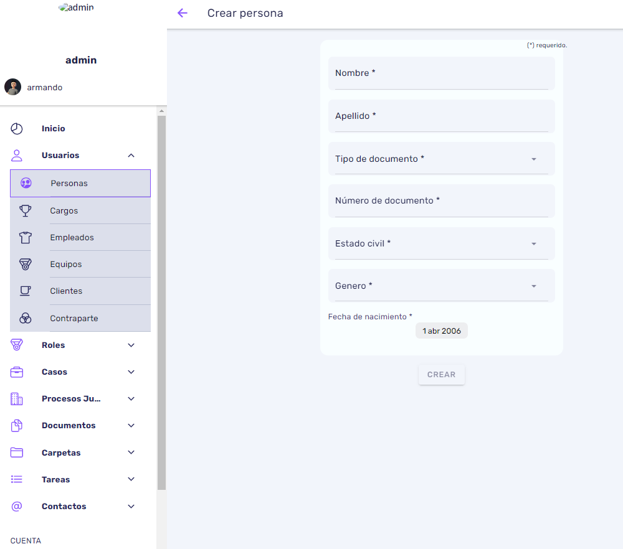Expand the Procesos Ju... section chevron
The image size is (623, 549).
tap(131, 398)
